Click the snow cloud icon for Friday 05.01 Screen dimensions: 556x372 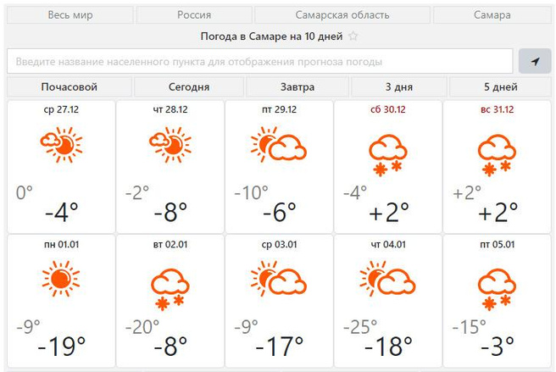pyautogui.click(x=498, y=286)
